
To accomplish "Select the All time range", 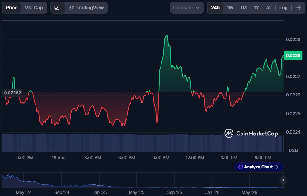I will coord(269,8).
